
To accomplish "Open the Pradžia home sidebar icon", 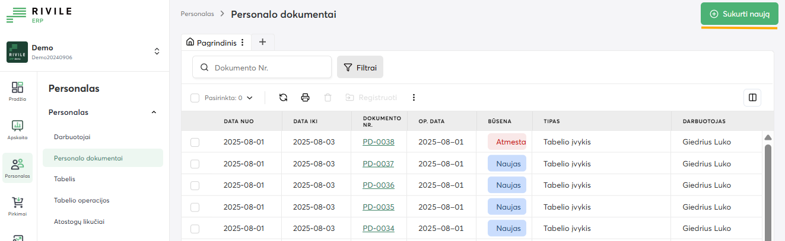I will click(x=17, y=91).
